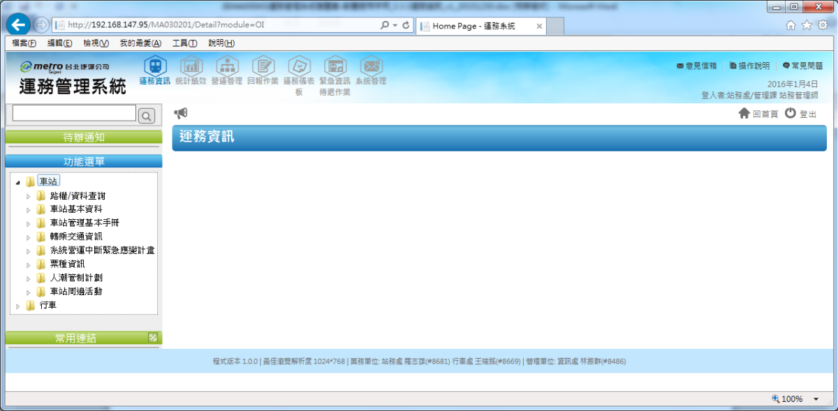Go to 回首頁 home link

tap(758, 114)
